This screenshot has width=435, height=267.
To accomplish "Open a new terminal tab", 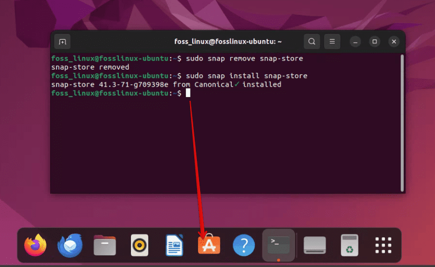I will click(62, 42).
